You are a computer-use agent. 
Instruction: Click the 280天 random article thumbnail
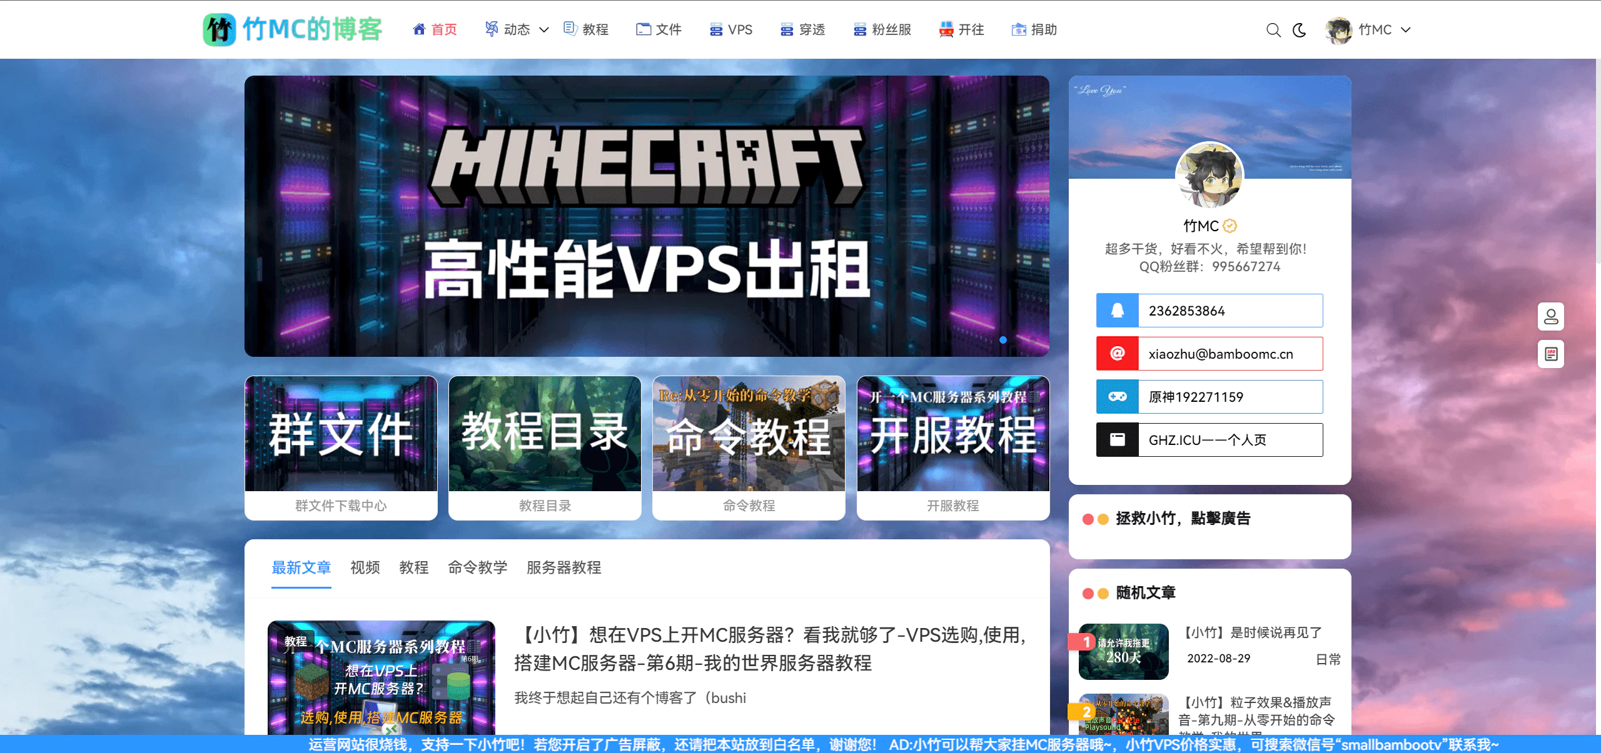pos(1124,652)
